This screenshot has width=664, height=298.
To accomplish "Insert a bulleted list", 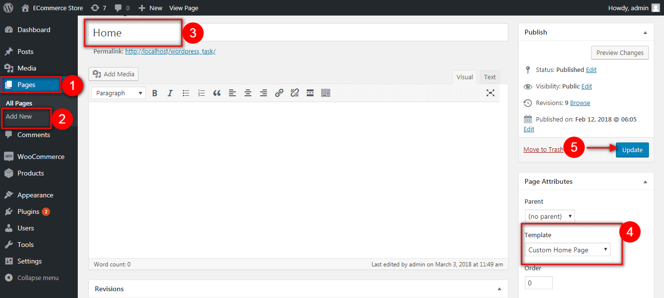I will tap(186, 93).
